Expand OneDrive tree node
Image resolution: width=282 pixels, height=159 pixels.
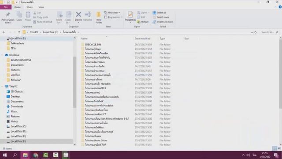tap(2, 55)
